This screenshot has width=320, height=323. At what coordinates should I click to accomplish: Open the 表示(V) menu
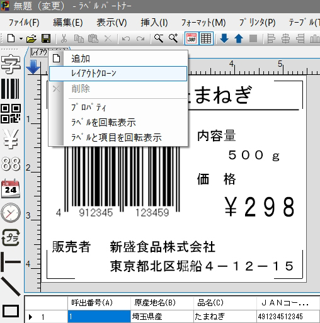[111, 22]
